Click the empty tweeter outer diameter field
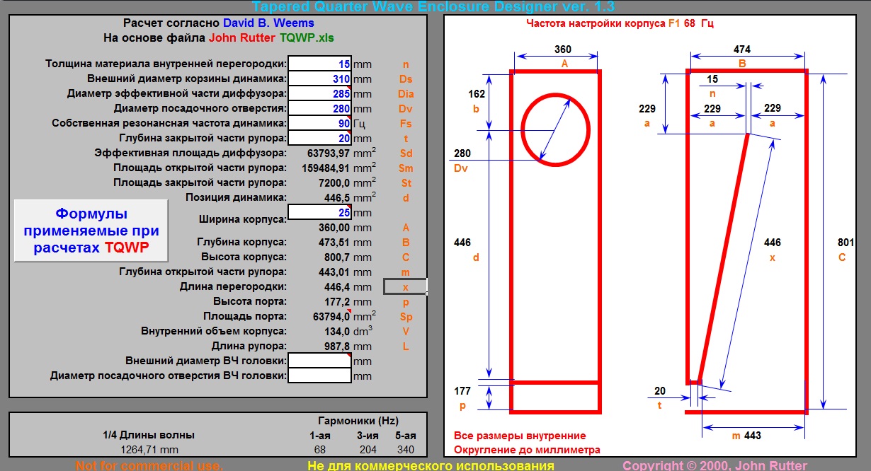The image size is (871, 471). click(320, 361)
